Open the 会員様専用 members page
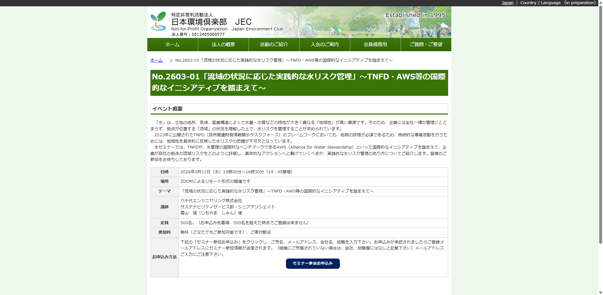The width and height of the screenshot is (603, 295). tap(375, 44)
